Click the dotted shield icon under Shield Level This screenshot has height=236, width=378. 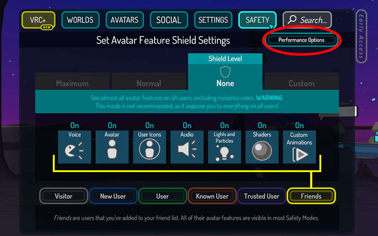[x=225, y=72]
